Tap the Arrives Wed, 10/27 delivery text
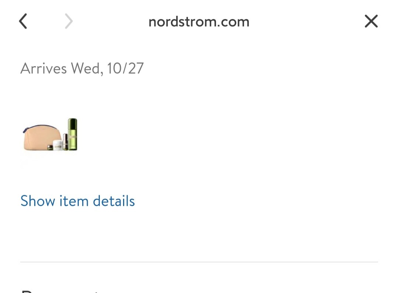This screenshot has height=293, width=398. pyautogui.click(x=82, y=68)
